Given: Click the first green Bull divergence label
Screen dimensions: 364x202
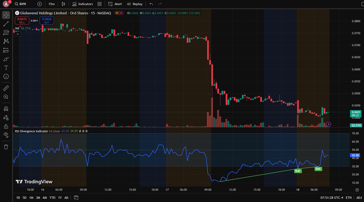Looking at the screenshot, I should (x=298, y=171).
